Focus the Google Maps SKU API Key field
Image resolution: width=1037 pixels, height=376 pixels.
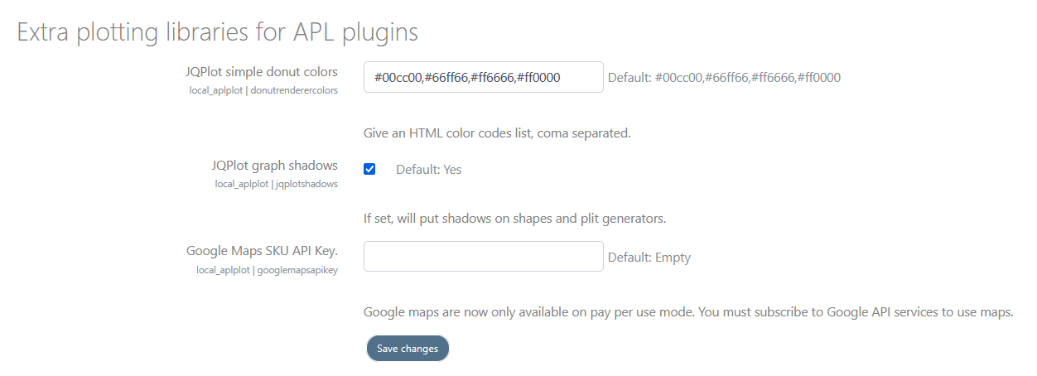[x=483, y=257]
